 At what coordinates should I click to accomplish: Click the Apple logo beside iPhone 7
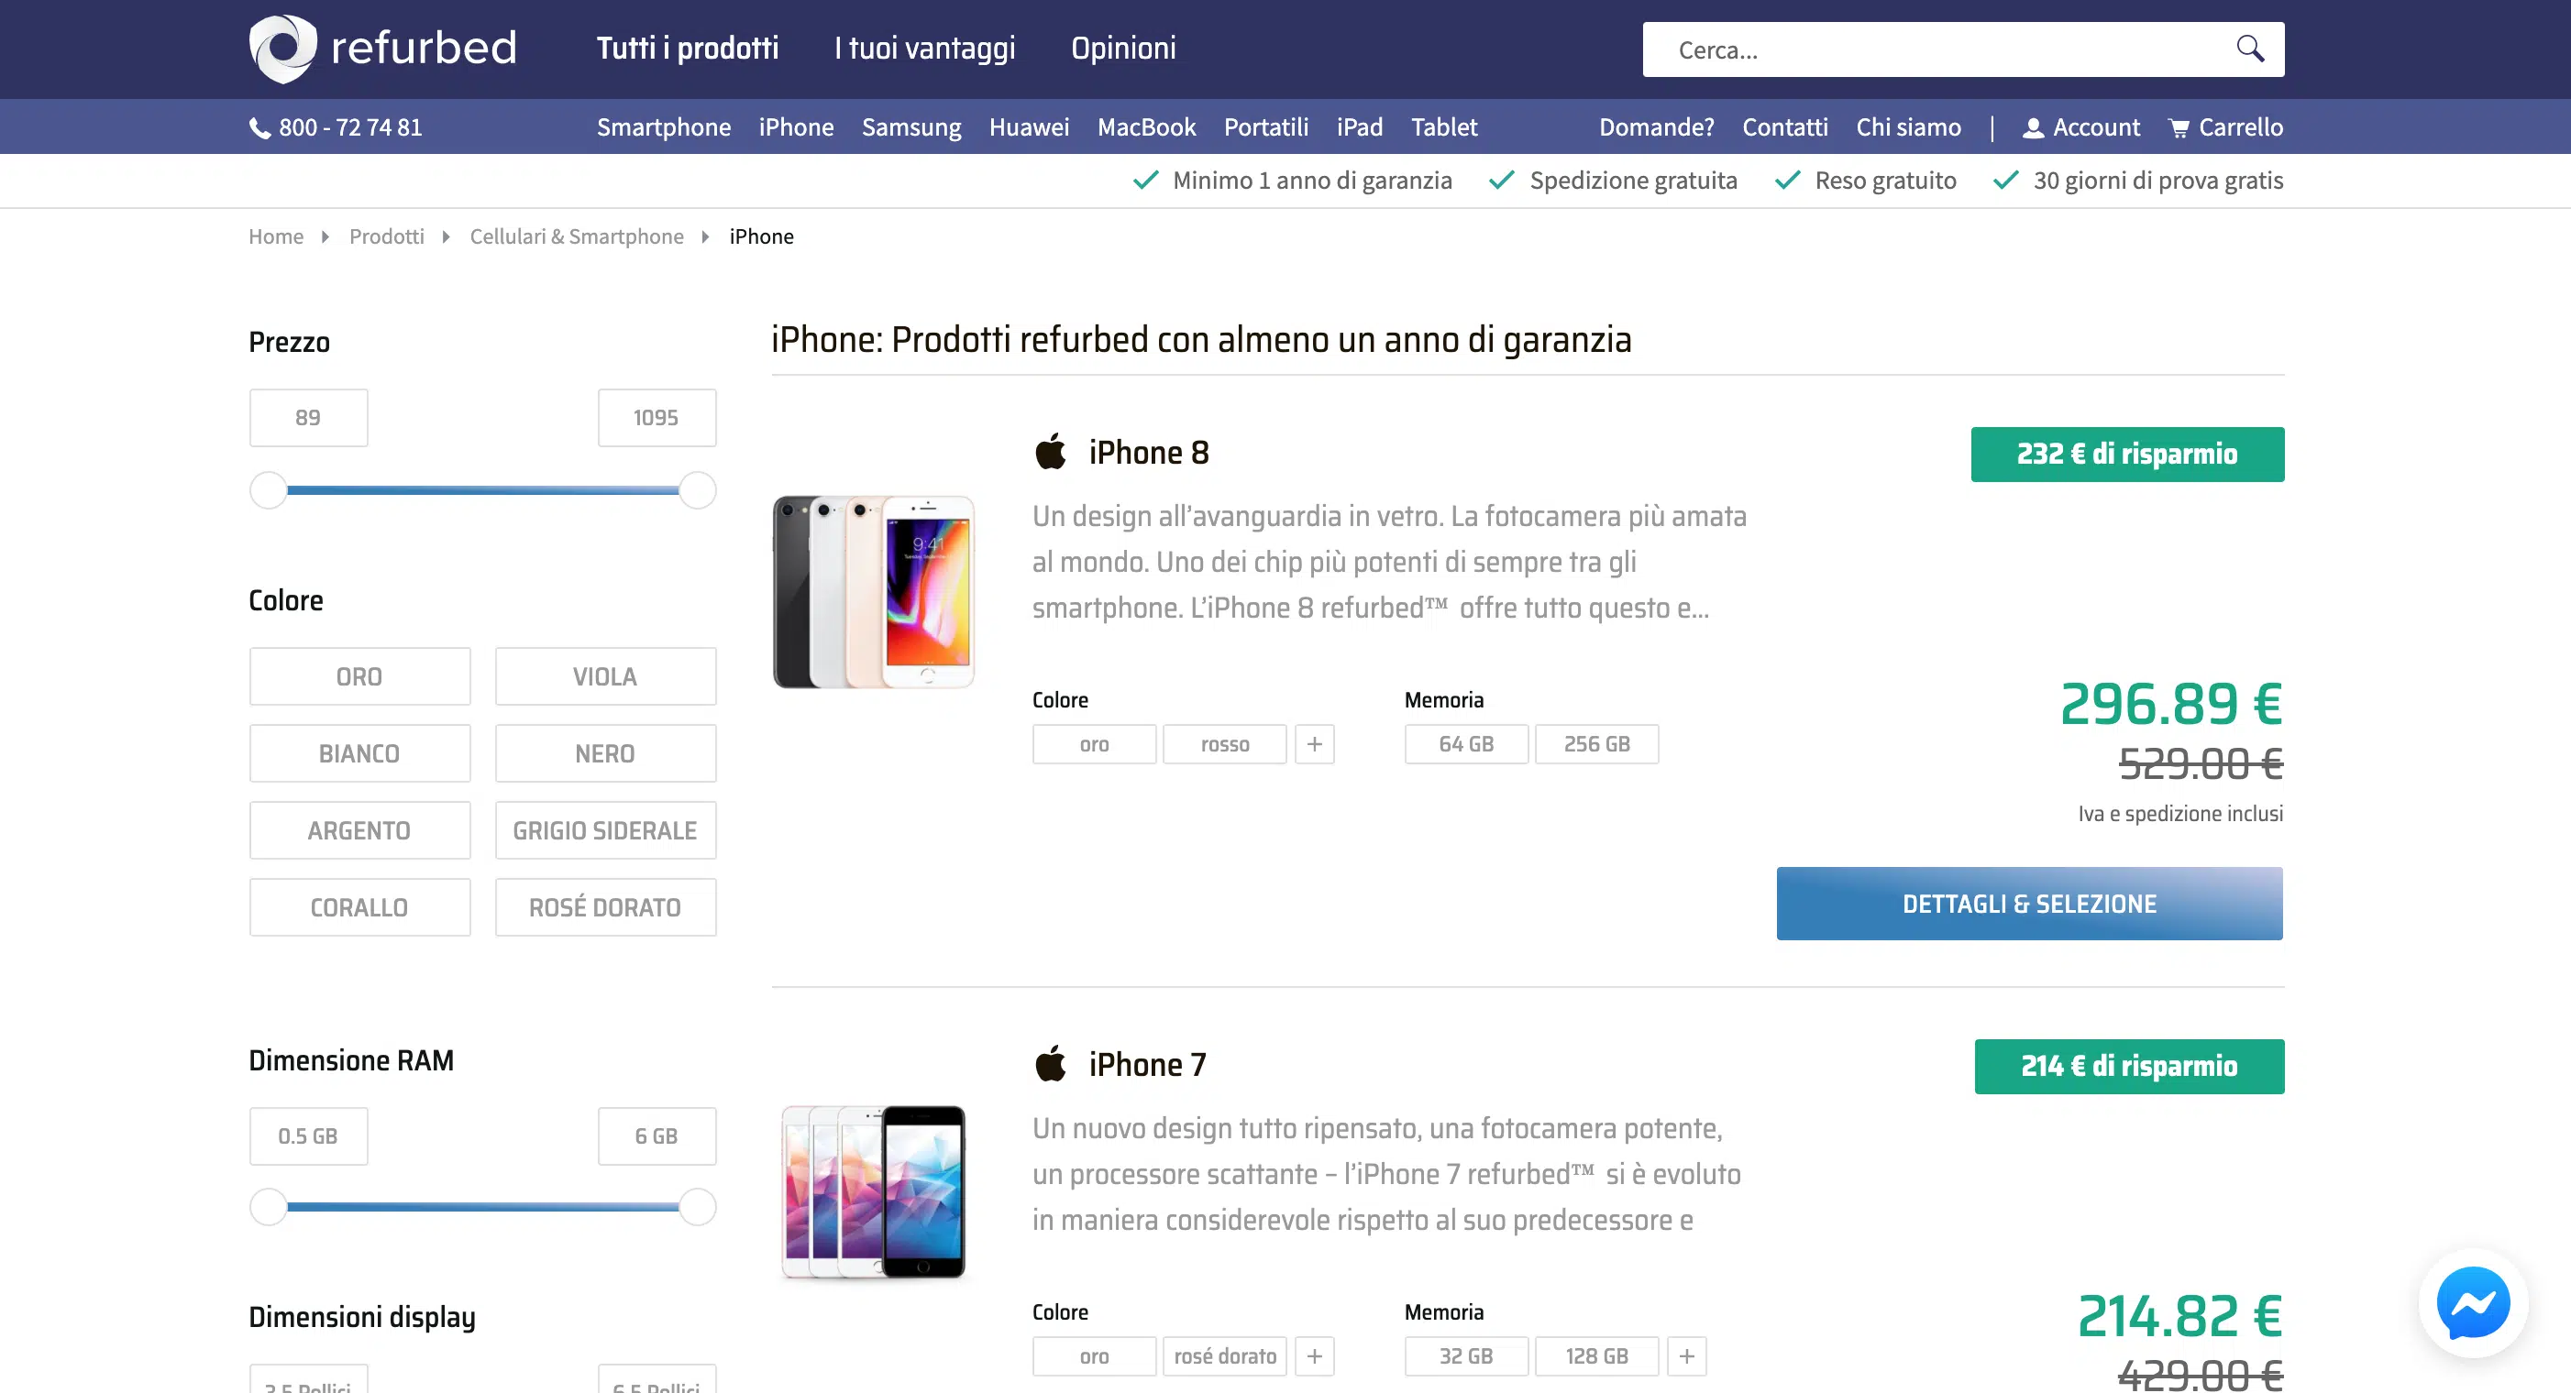(x=1050, y=1064)
